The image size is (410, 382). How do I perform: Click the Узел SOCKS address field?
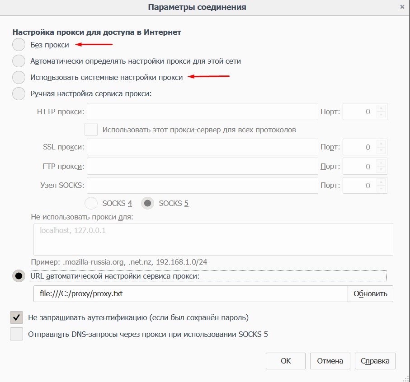[x=203, y=186]
